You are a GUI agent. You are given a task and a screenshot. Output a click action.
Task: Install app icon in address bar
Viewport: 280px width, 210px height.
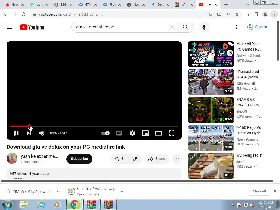(x=219, y=14)
